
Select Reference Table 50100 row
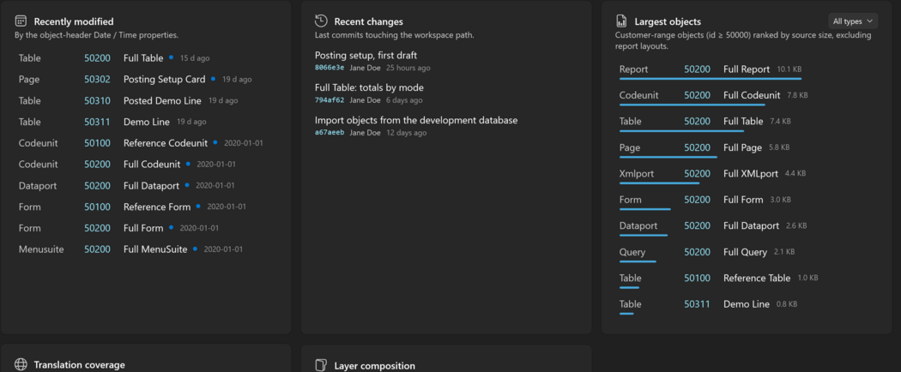pos(747,279)
